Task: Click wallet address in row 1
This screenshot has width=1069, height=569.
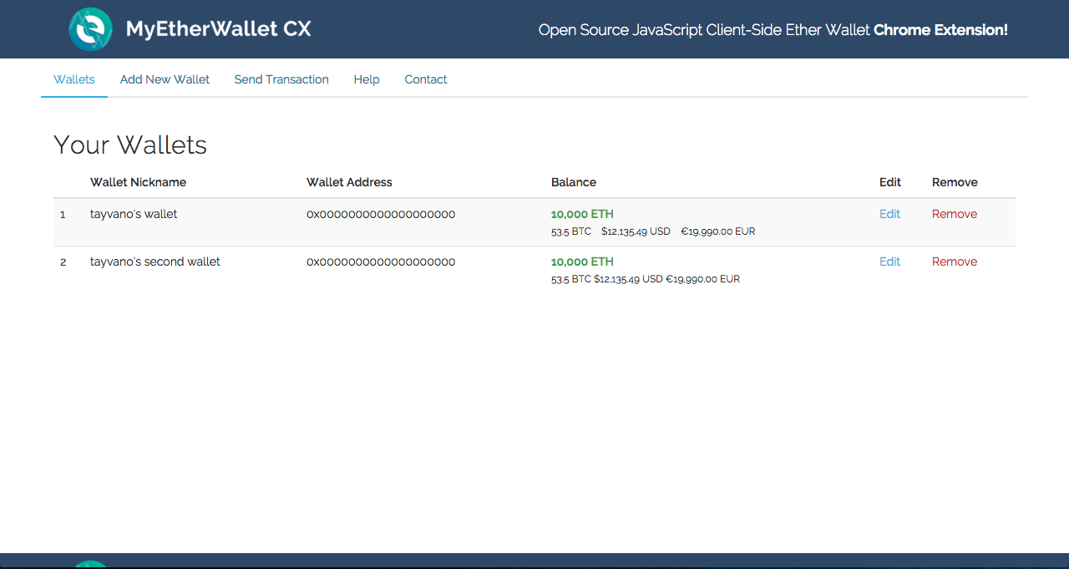Action: coord(381,214)
